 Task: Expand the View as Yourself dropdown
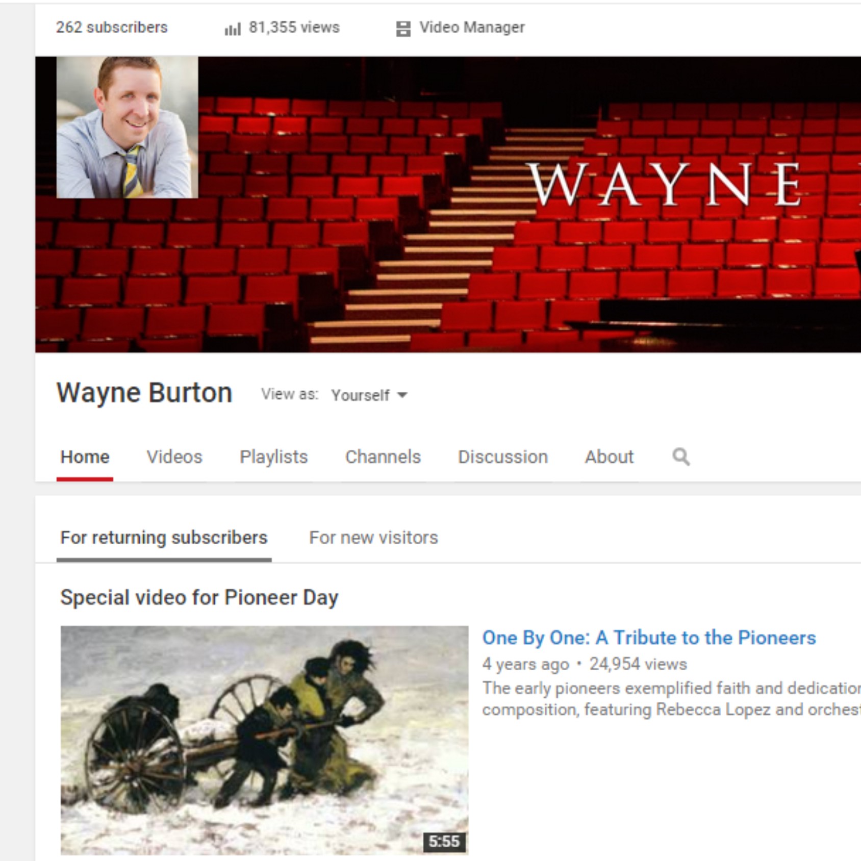[369, 395]
